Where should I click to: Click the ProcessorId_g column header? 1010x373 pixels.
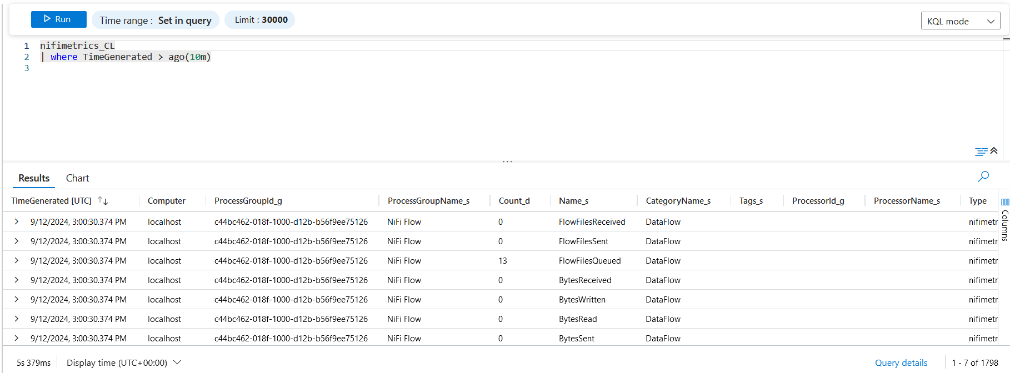(818, 201)
